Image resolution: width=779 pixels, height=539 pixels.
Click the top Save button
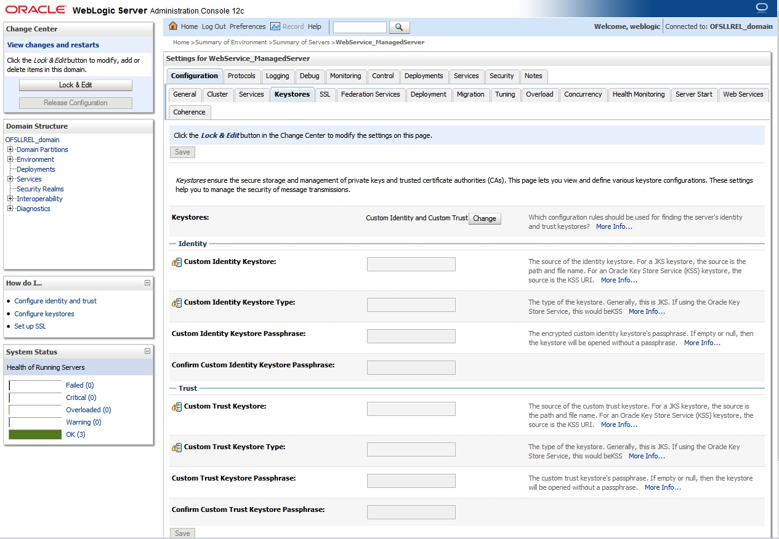click(182, 152)
